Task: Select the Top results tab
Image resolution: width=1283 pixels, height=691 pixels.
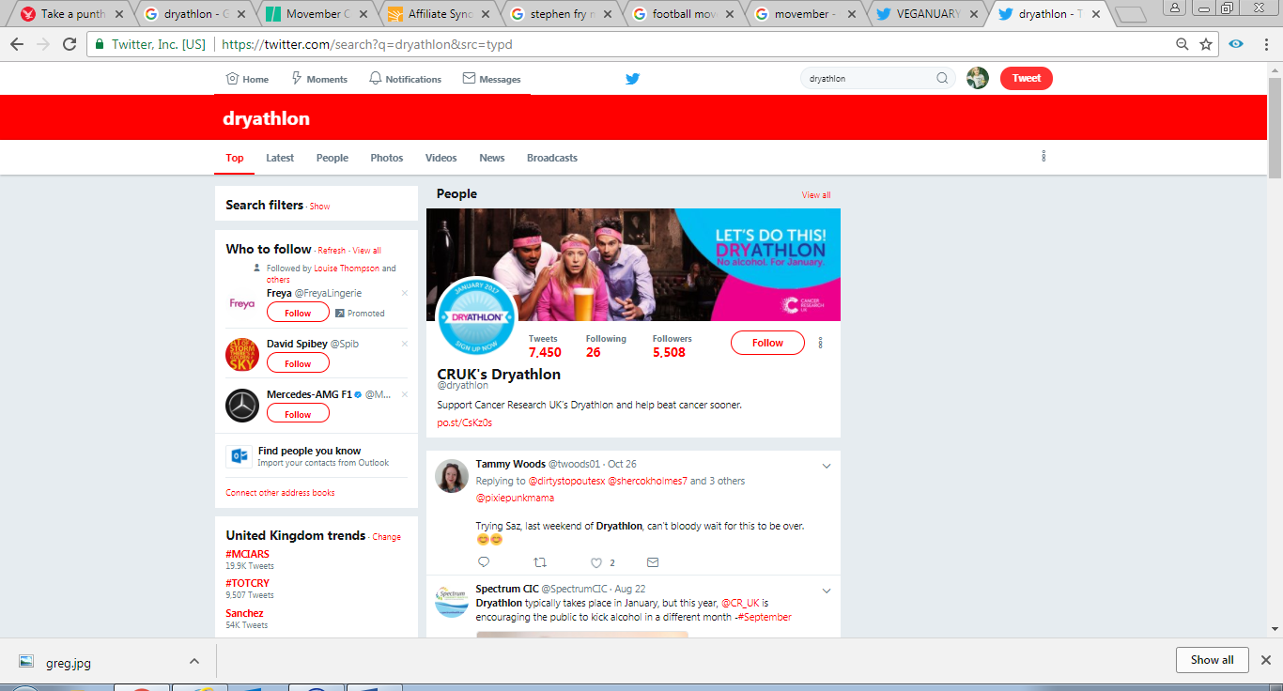Action: pos(235,158)
